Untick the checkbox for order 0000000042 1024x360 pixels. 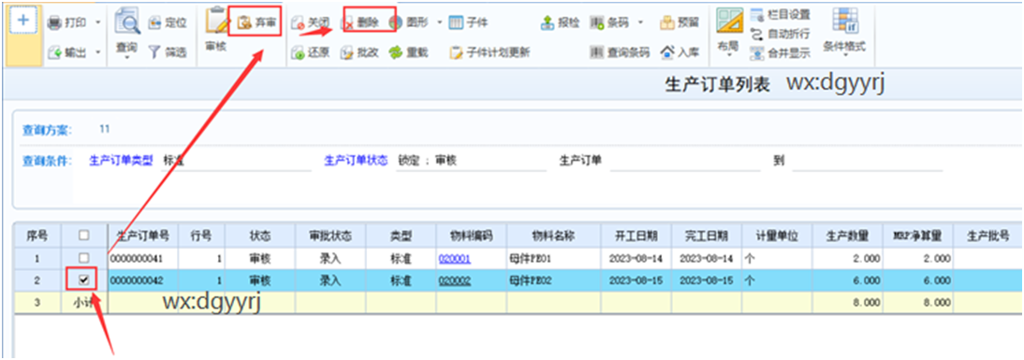pos(84,281)
